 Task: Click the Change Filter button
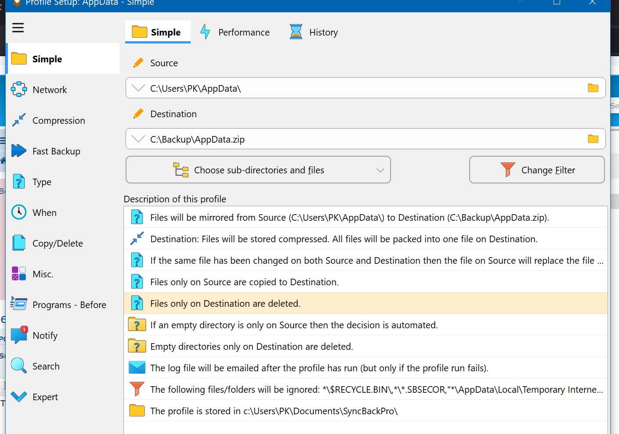tap(537, 169)
